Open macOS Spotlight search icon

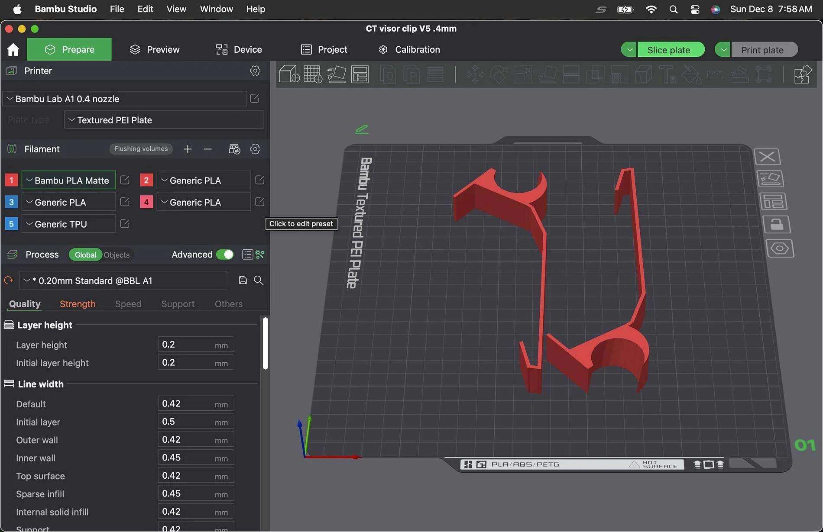673,9
